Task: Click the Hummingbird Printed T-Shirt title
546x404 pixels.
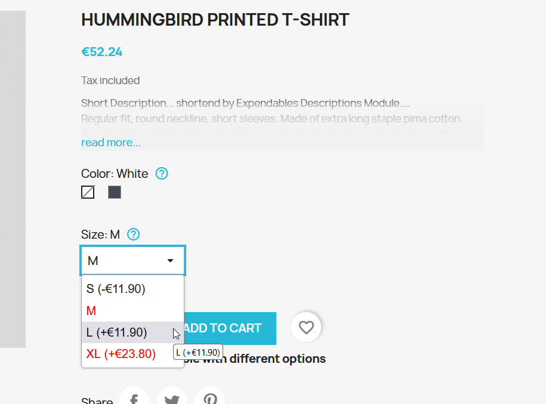Action: point(215,20)
